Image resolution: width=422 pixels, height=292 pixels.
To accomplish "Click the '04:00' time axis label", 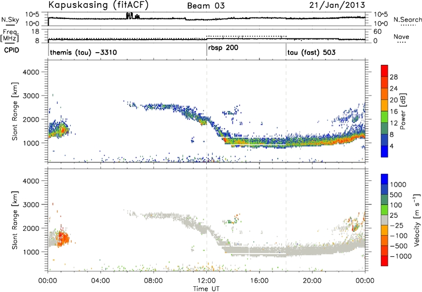I will pos(100,281).
